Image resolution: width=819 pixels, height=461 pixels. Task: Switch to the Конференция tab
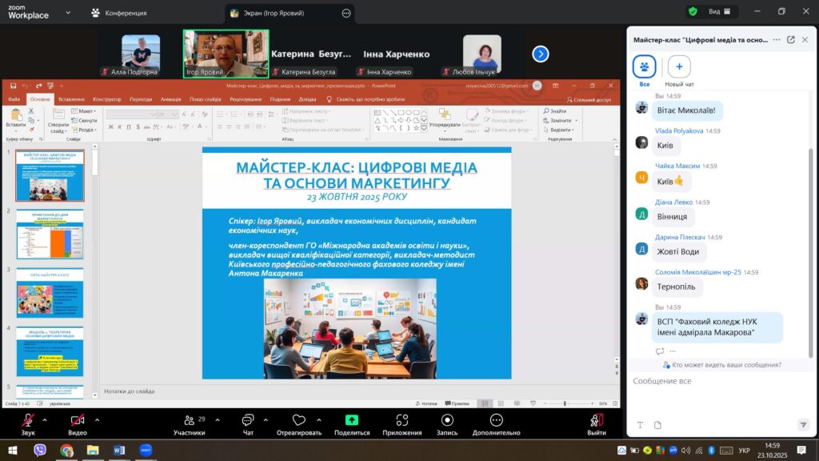[118, 13]
